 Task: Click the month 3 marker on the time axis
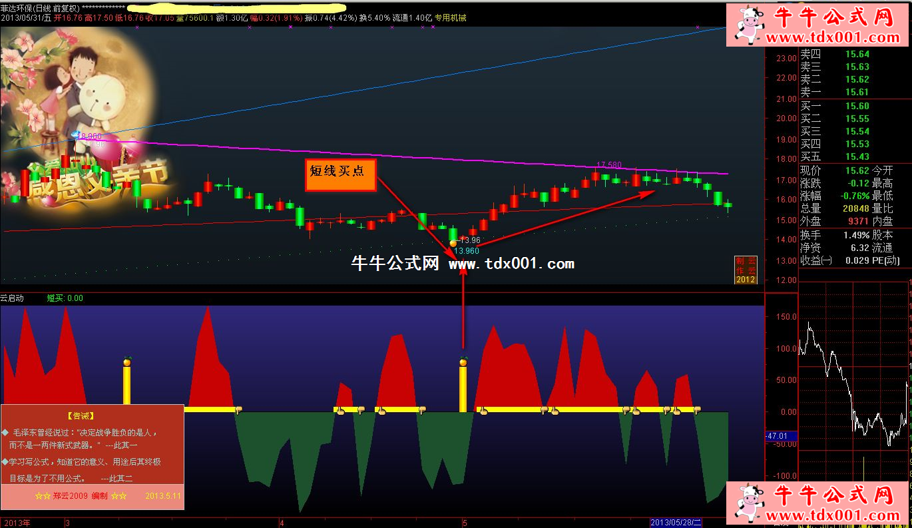pyautogui.click(x=67, y=523)
